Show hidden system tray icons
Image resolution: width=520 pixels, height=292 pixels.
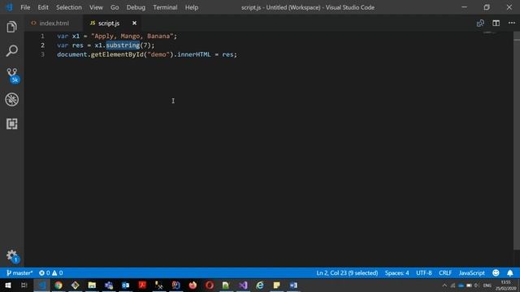(444, 286)
